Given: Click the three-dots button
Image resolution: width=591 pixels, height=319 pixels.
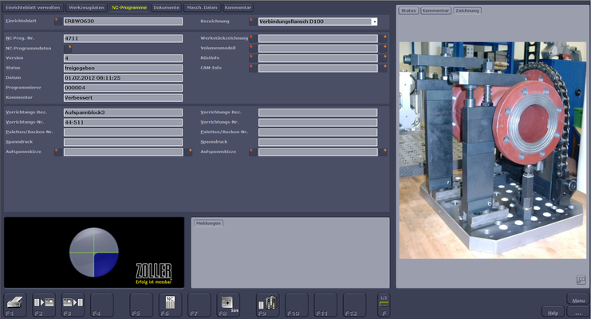Looking at the screenshot, I should point(577,313).
